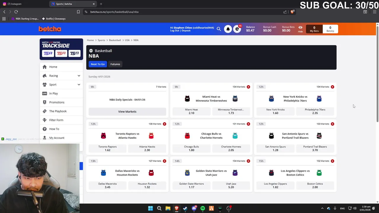
Task: Bet on Chicago Bulls at 1.80
Action: click(191, 148)
